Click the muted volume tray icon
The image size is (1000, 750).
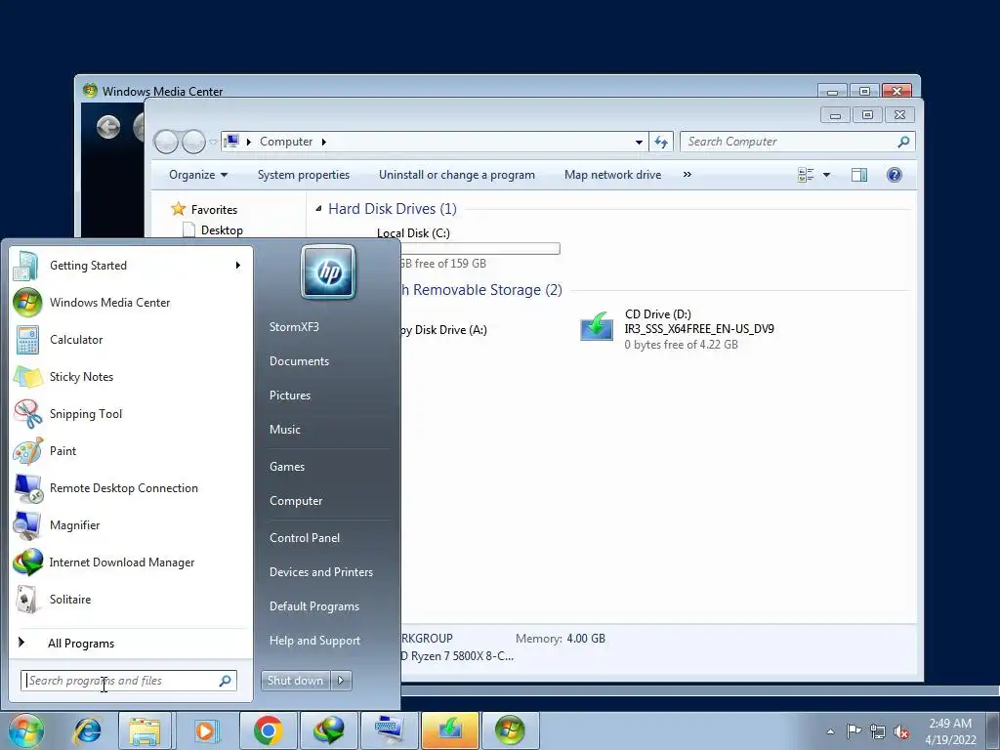pyautogui.click(x=901, y=731)
